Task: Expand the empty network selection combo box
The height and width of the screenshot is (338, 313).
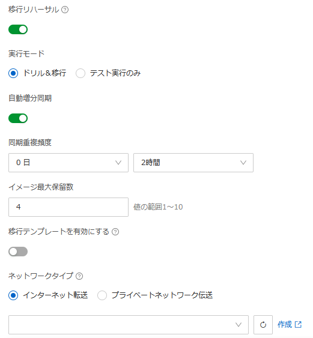Action: 129,325
